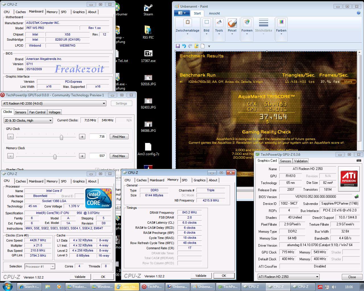Open the Sensors tab in GPU-Z
364x291 pixels.
click(286, 161)
